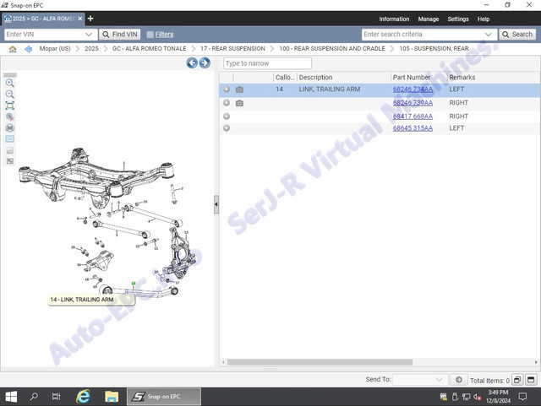Screen dimensions: 541x406
Task: Toggle the Filters checkbox
Action: point(150,35)
